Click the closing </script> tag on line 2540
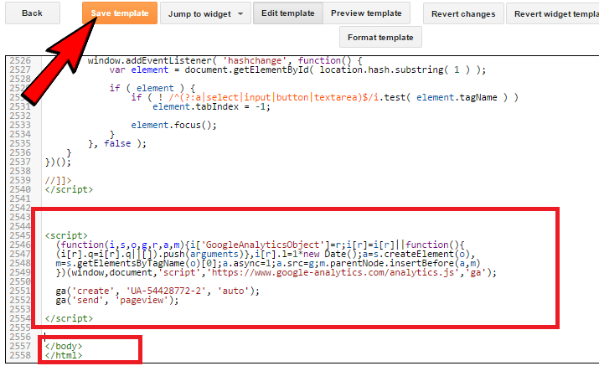The image size is (599, 366). pos(69,189)
